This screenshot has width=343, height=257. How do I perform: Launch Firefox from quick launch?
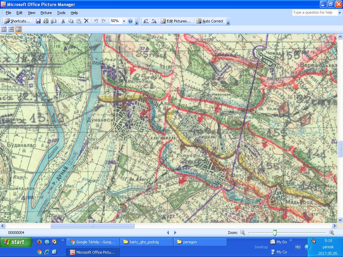point(39,242)
